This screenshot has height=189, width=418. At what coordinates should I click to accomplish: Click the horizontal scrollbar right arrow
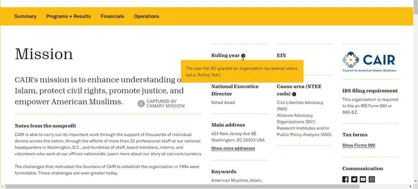point(411,186)
